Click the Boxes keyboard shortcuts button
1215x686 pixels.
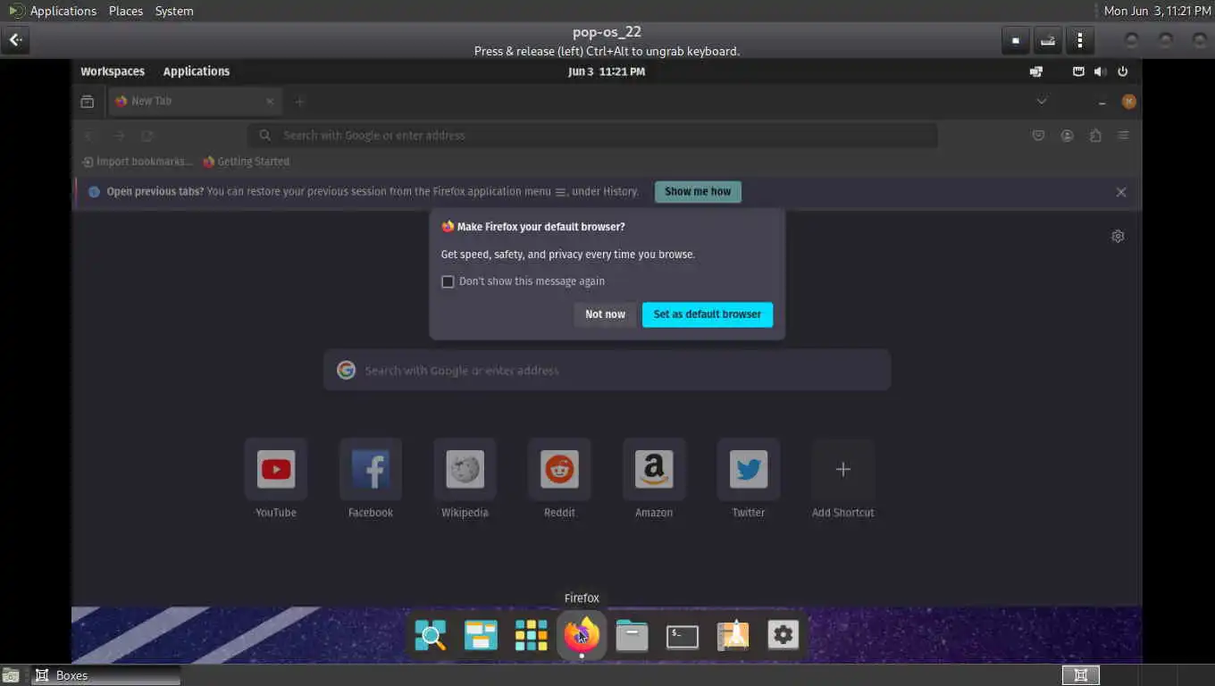click(1048, 40)
